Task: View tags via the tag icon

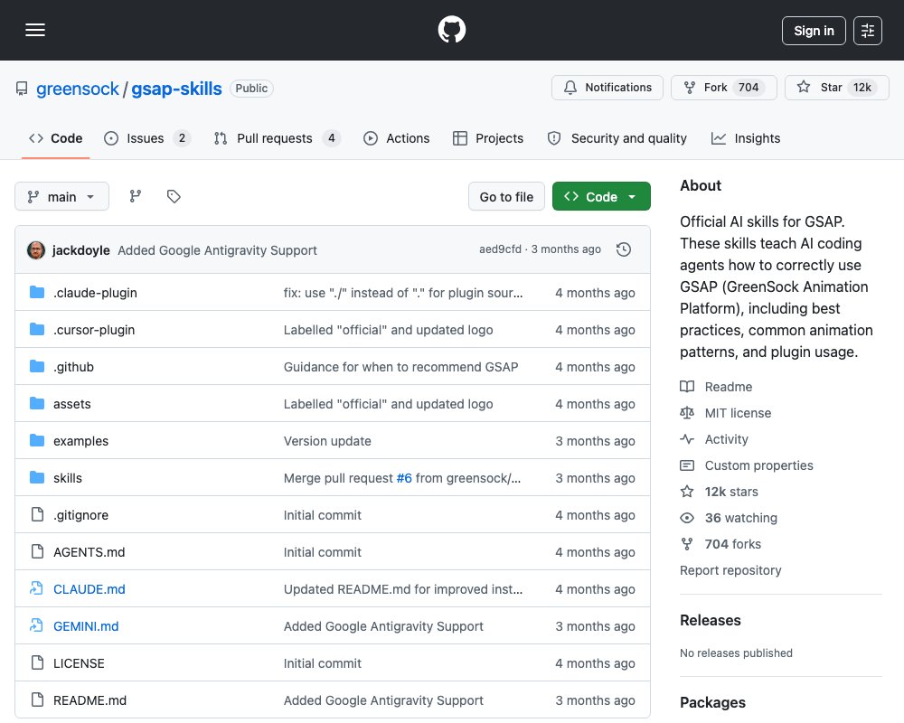Action: point(174,197)
